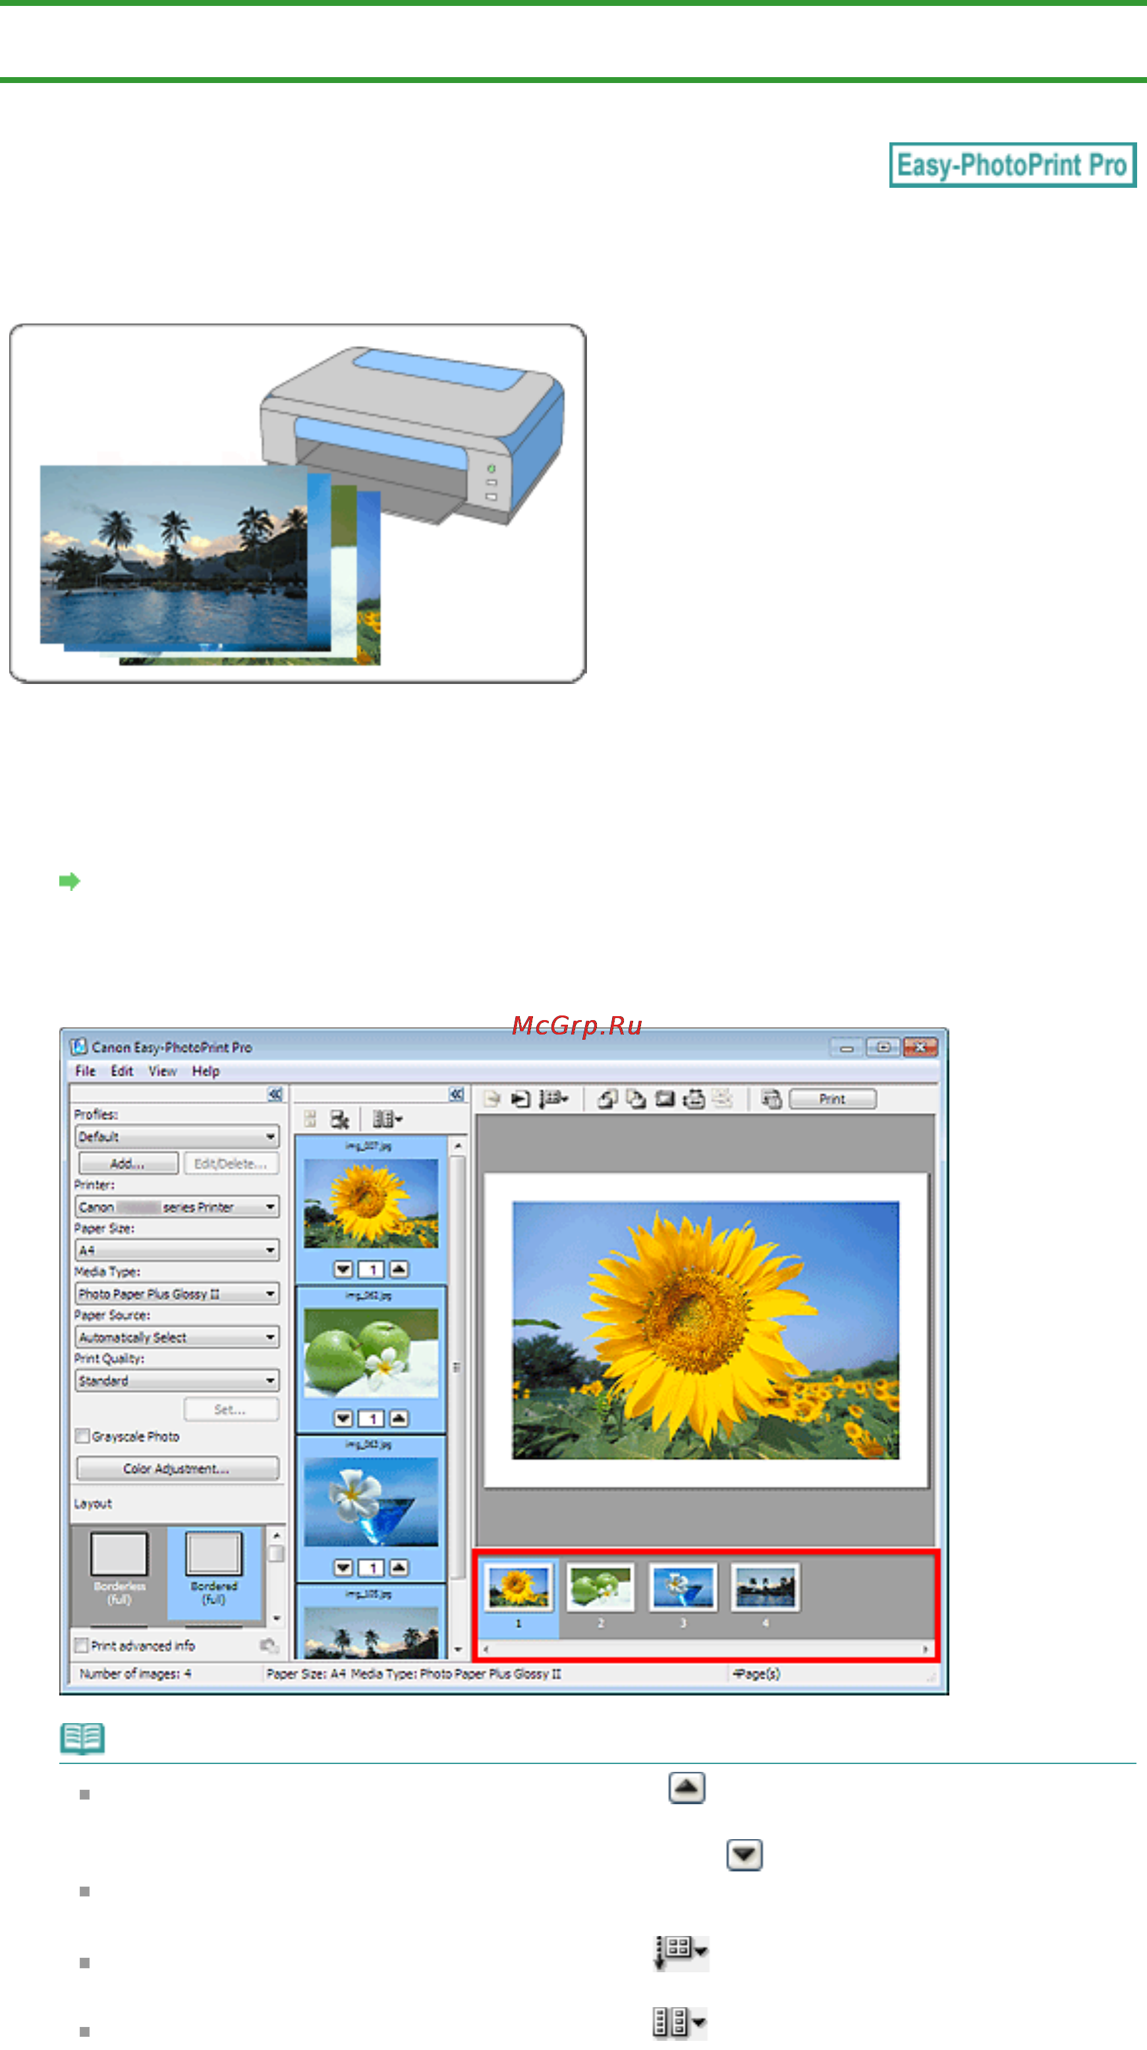The width and height of the screenshot is (1147, 2050).
Task: Click the large sunflower page preview
Action: tap(706, 1330)
